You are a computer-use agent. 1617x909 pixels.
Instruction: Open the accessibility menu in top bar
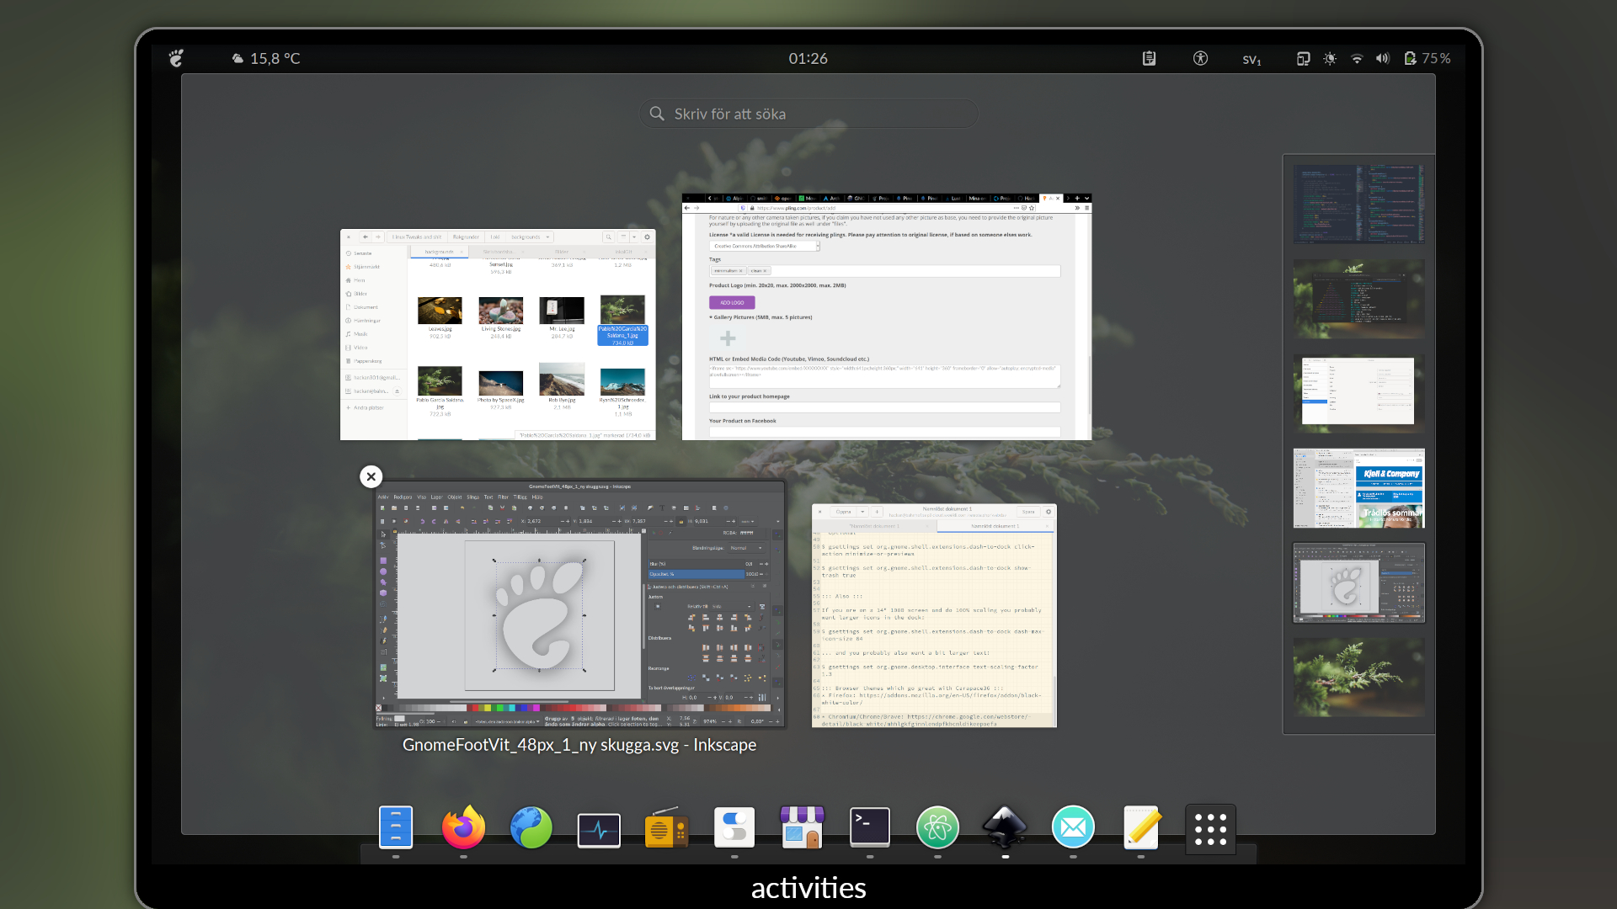point(1200,58)
